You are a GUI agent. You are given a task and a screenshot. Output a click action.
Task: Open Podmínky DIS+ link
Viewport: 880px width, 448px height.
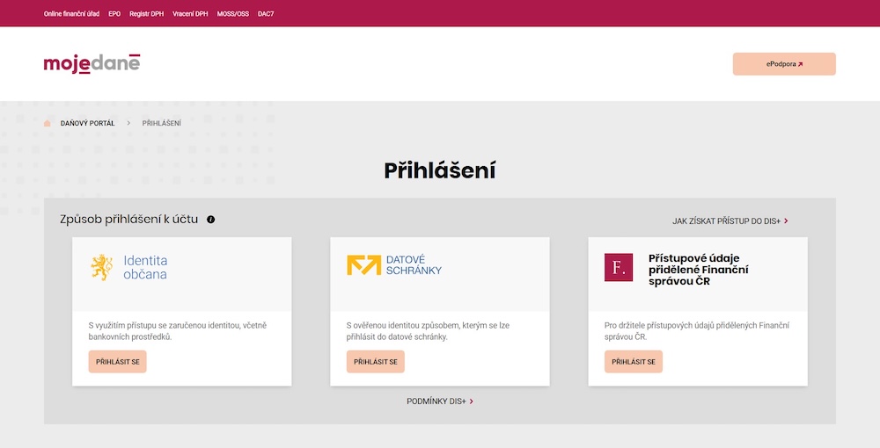tap(440, 401)
